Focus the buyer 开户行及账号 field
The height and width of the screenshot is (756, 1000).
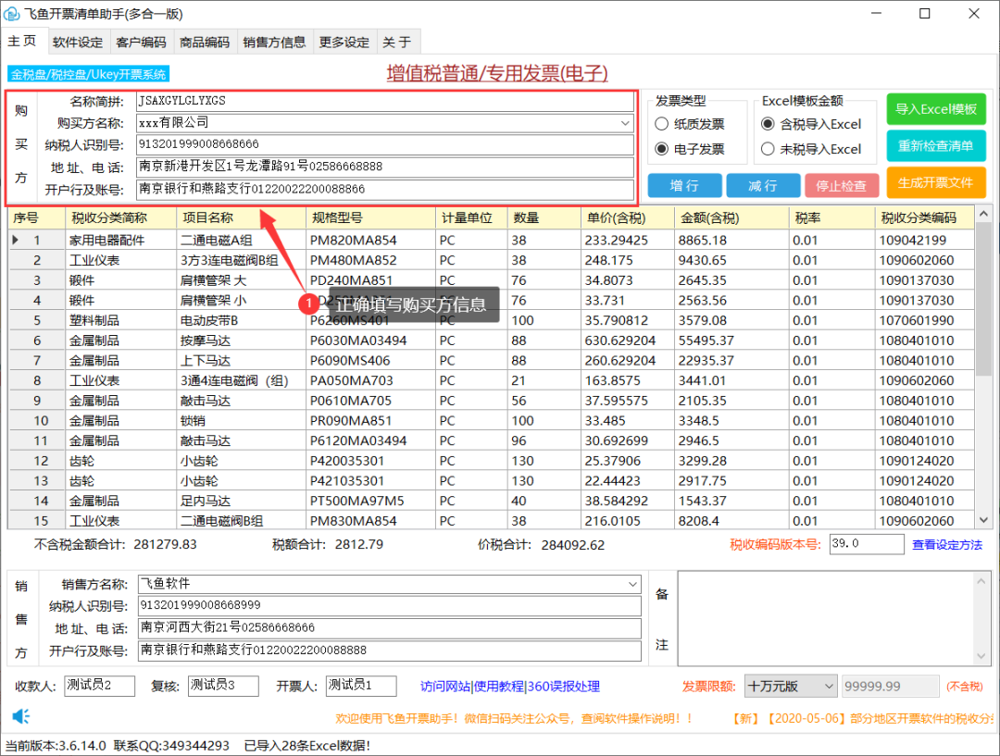click(385, 190)
